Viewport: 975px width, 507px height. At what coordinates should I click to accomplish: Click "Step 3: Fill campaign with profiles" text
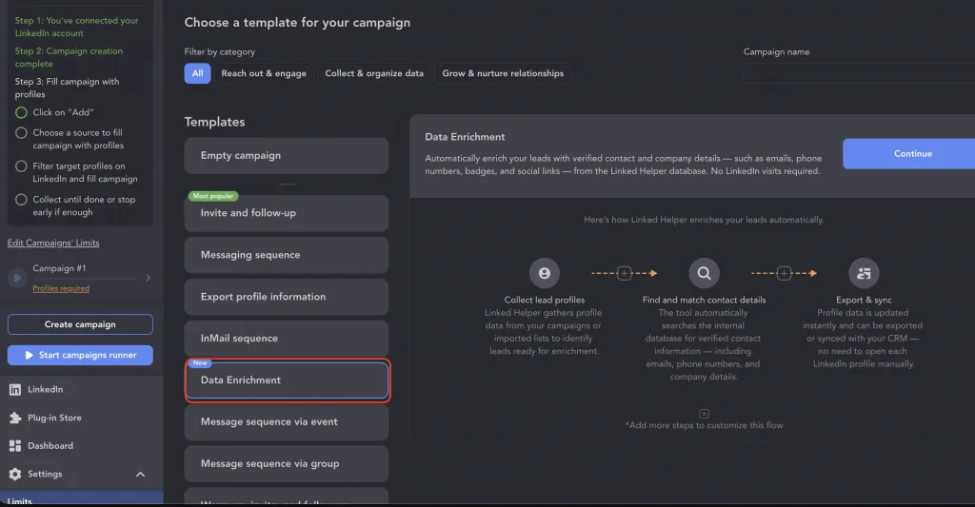tap(68, 88)
